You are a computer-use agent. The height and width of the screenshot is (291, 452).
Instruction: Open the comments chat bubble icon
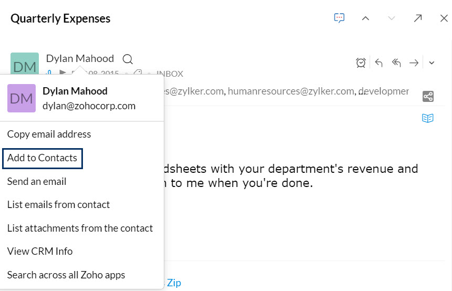pyautogui.click(x=339, y=18)
